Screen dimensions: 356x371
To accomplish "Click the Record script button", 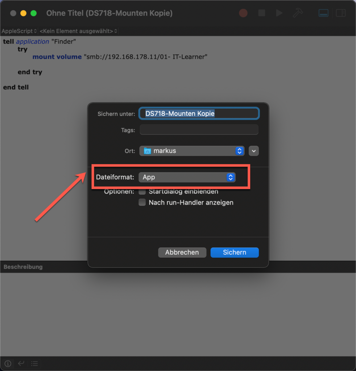I will pyautogui.click(x=243, y=13).
